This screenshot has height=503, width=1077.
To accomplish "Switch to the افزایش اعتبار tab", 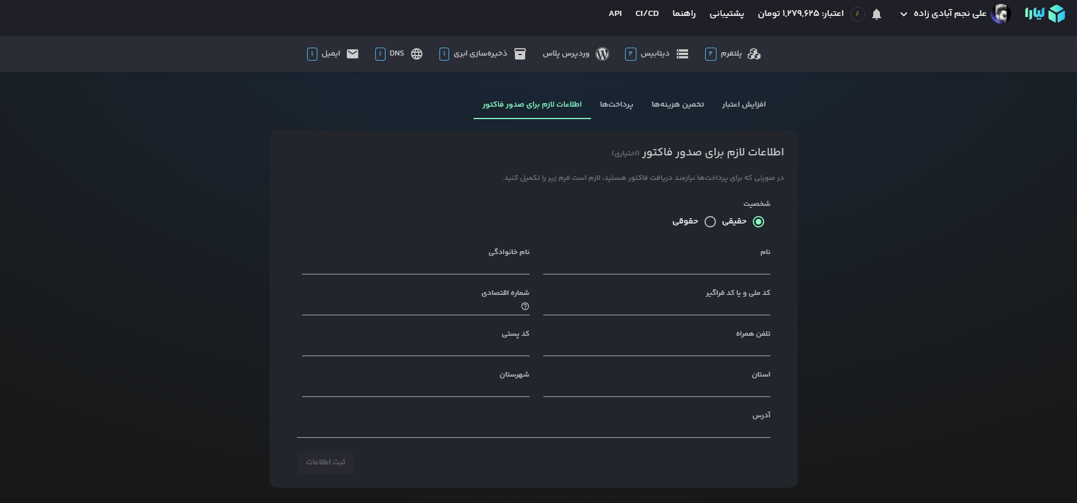I will (x=744, y=104).
